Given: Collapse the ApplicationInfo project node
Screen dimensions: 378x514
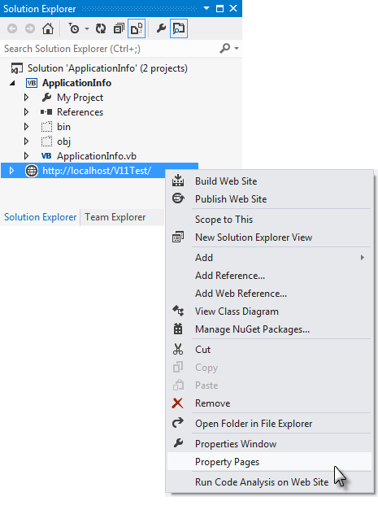Looking at the screenshot, I should coord(12,83).
